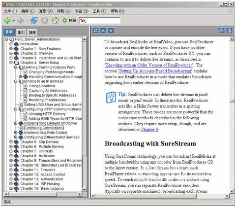Open Modifying IP Addresses topic

(x=47, y=100)
